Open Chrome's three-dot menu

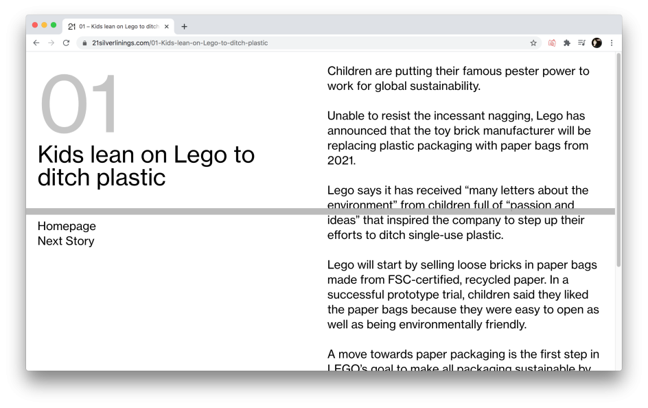612,43
